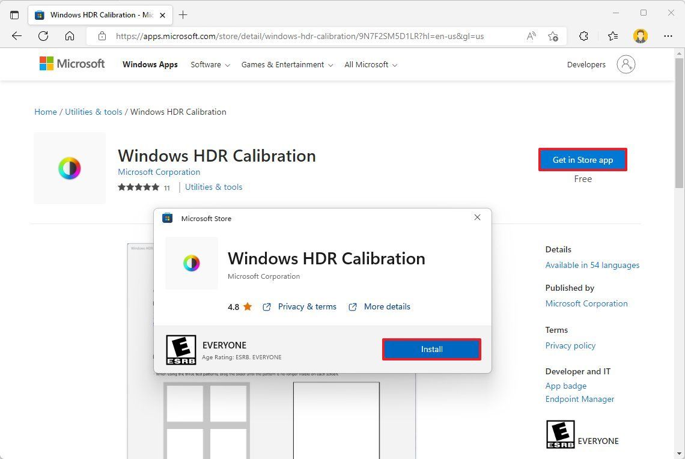
Task: Click scrollbar down arrow
Action: [x=679, y=454]
